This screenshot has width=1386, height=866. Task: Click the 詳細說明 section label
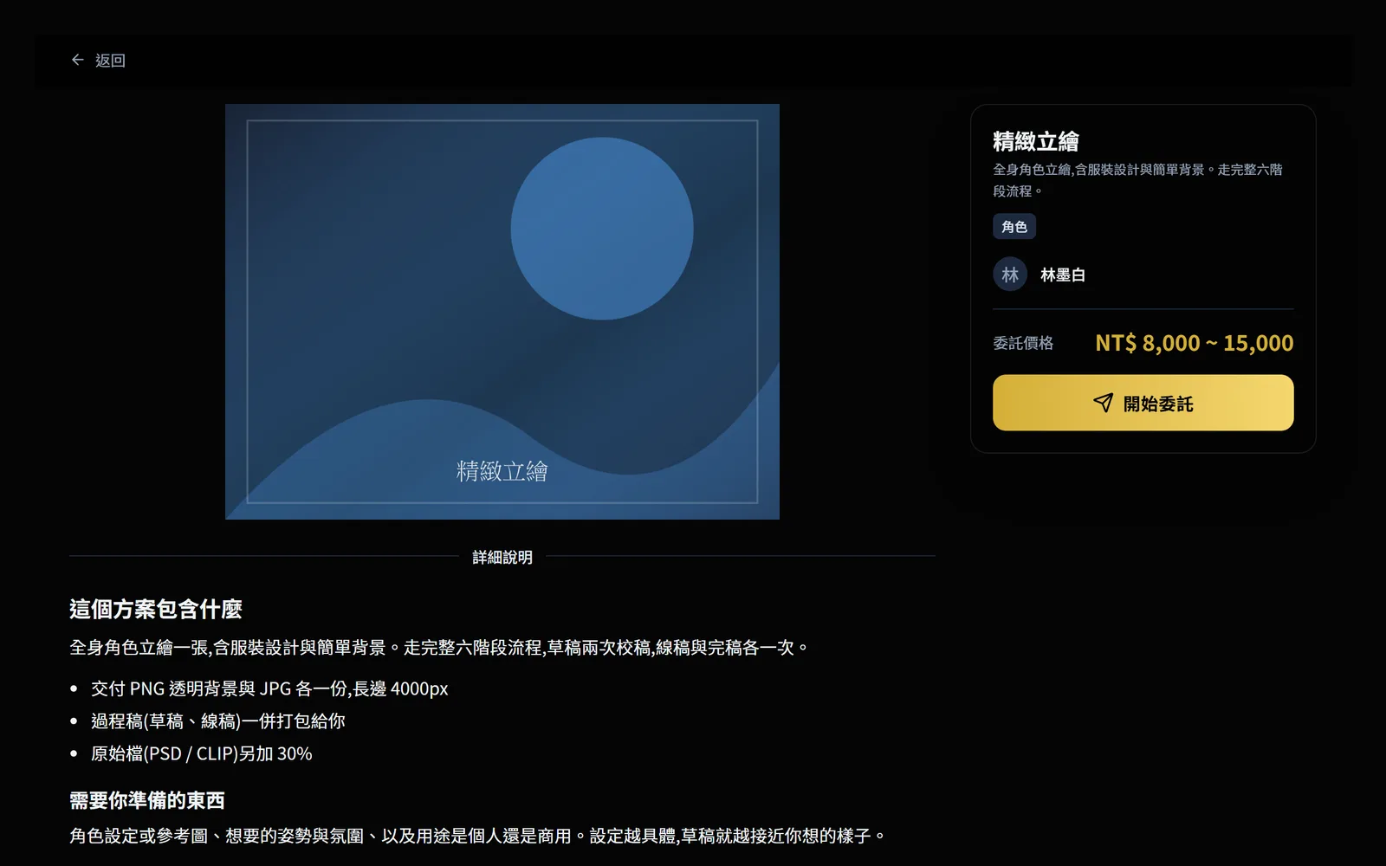502,557
